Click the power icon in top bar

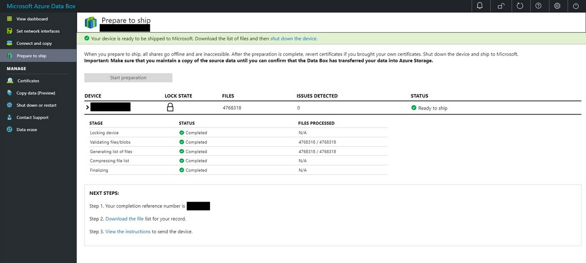click(576, 6)
